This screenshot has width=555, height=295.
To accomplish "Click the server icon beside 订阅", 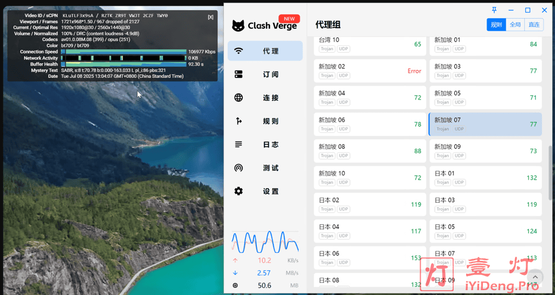I will [238, 74].
